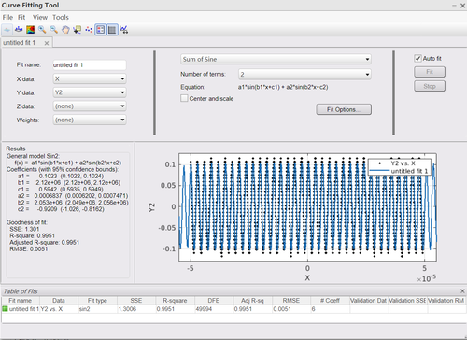Click the Fit button
This screenshot has width=467, height=340.
(430, 72)
